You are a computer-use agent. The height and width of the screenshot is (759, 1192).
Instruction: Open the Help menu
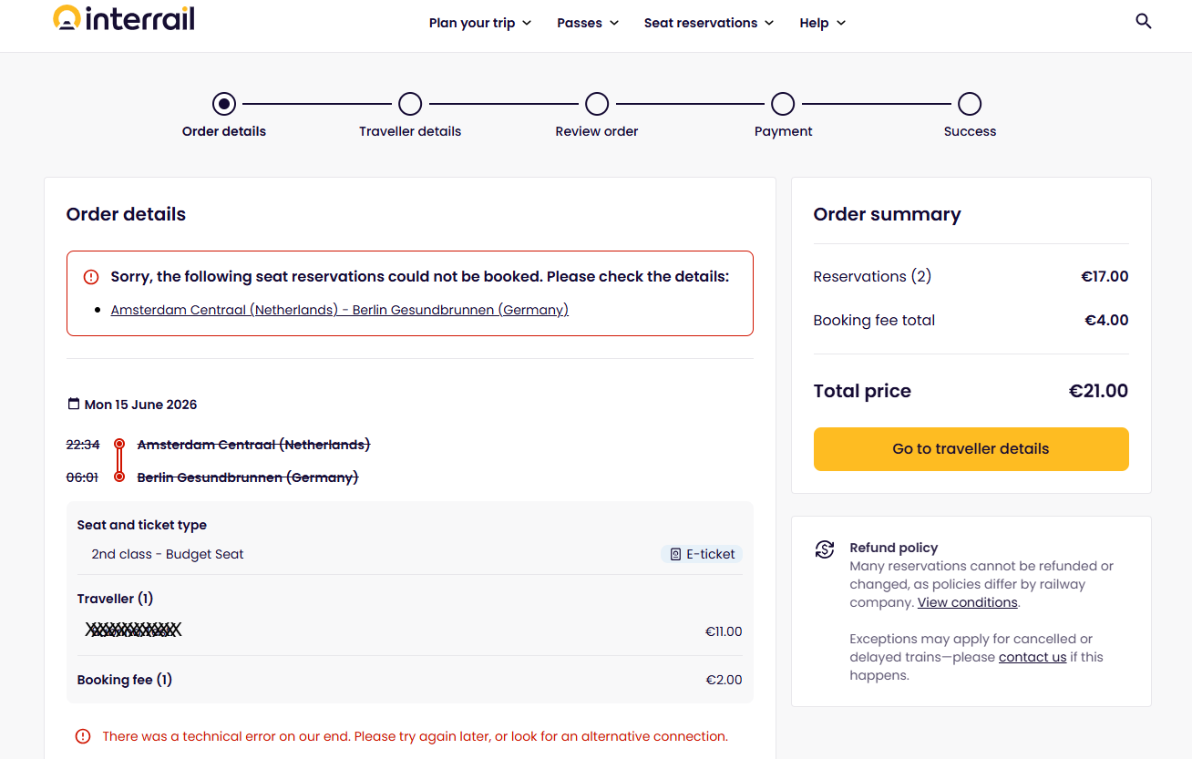tap(823, 23)
